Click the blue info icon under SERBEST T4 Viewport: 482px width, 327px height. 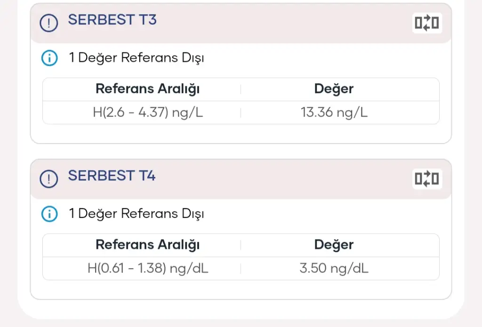(48, 214)
